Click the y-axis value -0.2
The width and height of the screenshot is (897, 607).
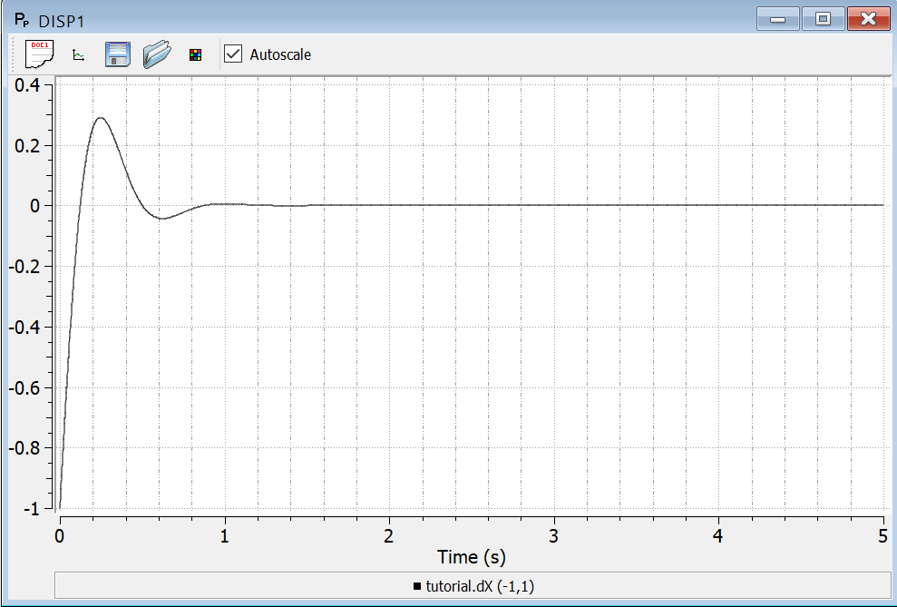(x=24, y=267)
